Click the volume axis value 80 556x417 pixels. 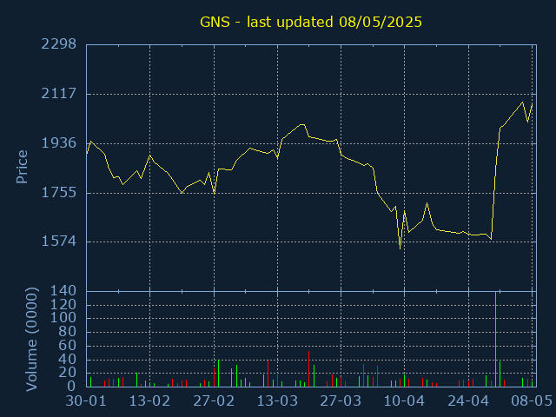(x=68, y=332)
